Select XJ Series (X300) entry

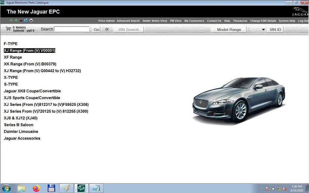click(x=46, y=111)
